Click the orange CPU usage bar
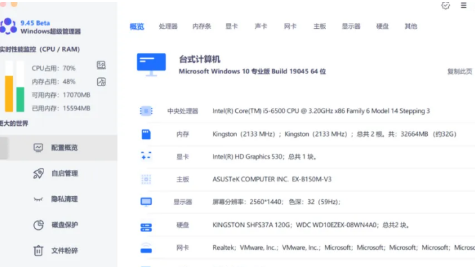 [x=9, y=94]
